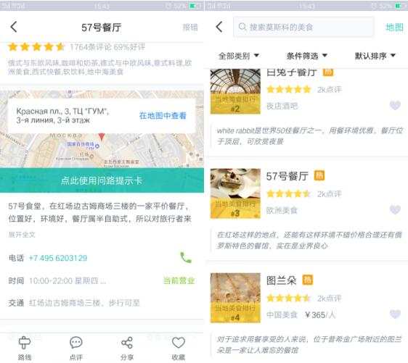Tap the red map pin marker

coord(102,137)
